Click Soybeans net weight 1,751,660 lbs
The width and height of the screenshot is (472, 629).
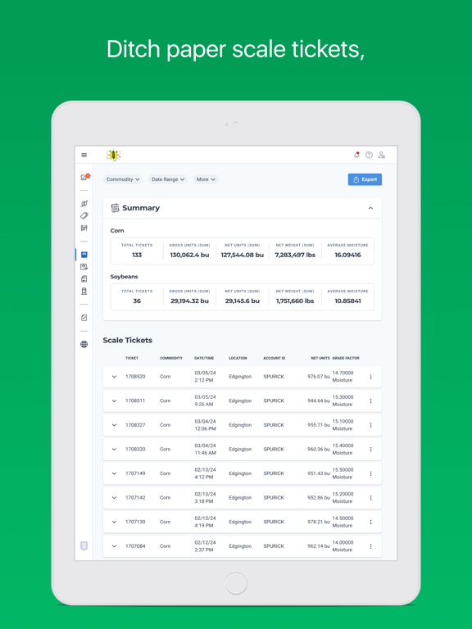coord(295,301)
